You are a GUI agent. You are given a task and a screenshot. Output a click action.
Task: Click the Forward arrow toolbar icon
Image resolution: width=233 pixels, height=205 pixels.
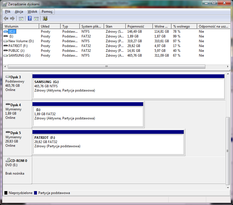(12, 19)
